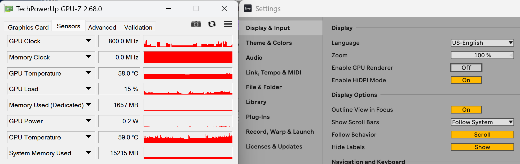Expand the Show Scroll Bars dropdown
The width and height of the screenshot is (520, 164).
tap(482, 122)
